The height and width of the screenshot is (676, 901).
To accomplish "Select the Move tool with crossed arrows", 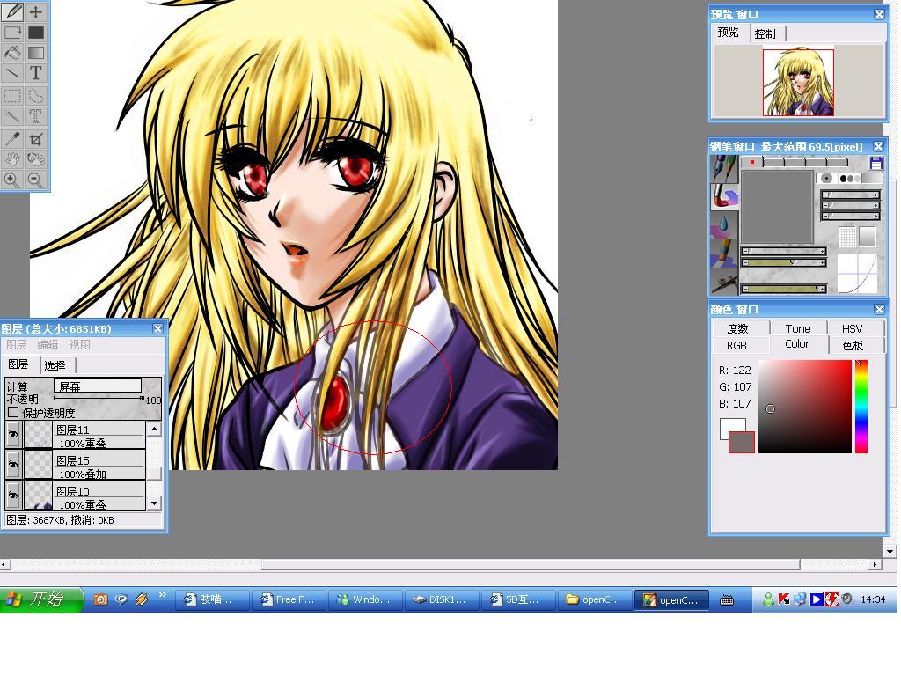I will tap(35, 11).
